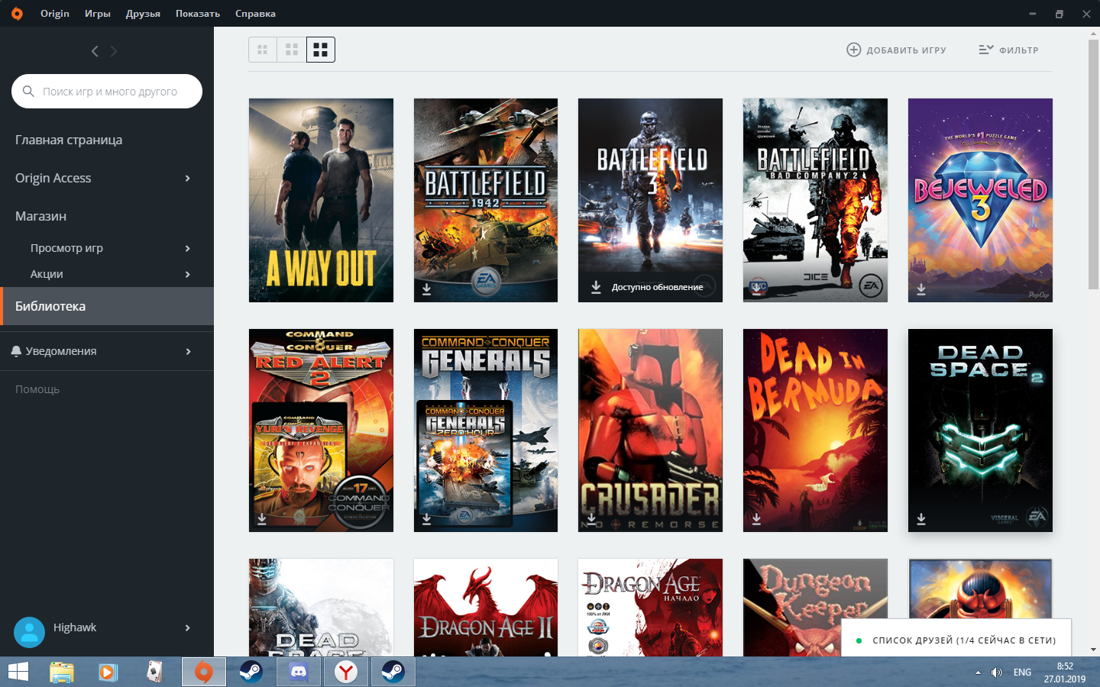Open Windows Start button
Viewport: 1100px width, 687px height.
pos(18,672)
